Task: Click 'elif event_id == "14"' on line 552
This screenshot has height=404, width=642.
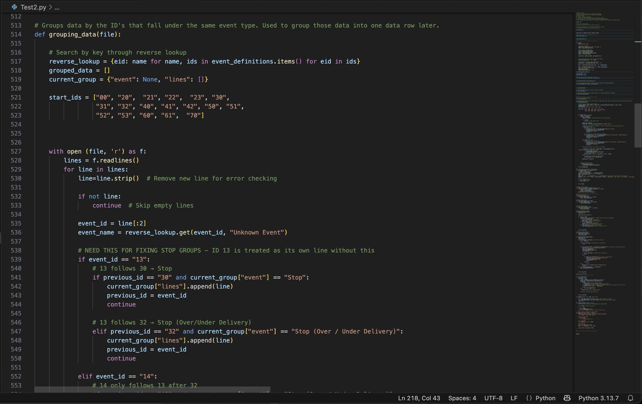Action: point(118,376)
